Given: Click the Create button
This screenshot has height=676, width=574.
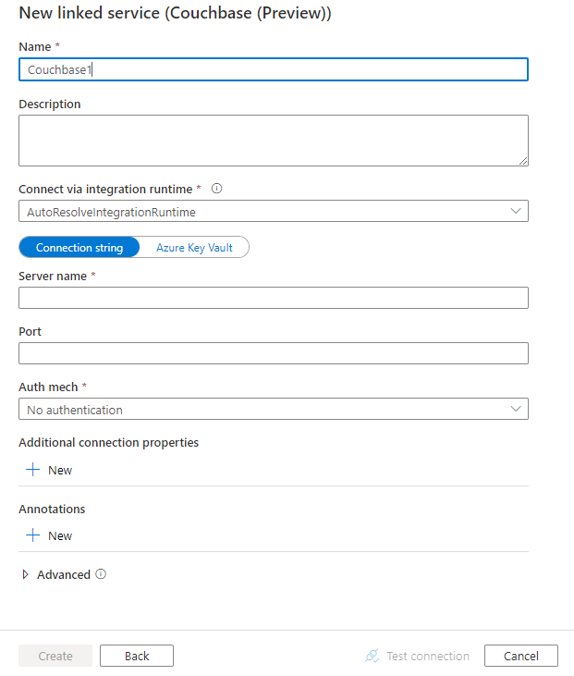Looking at the screenshot, I should pyautogui.click(x=55, y=656).
